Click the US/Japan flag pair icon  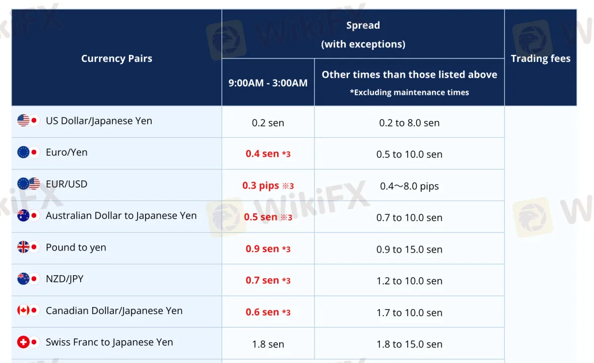(x=28, y=120)
